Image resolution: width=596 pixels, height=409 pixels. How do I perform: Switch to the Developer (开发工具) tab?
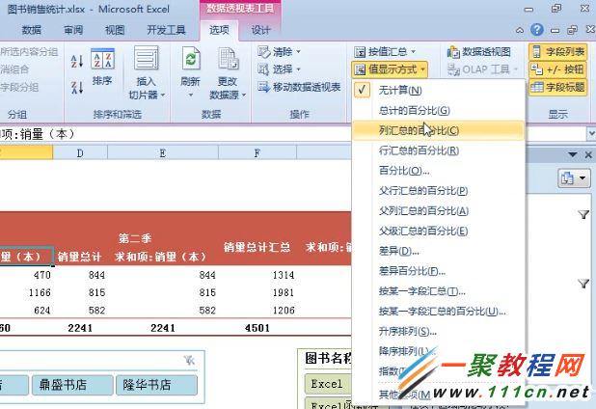pos(166,30)
